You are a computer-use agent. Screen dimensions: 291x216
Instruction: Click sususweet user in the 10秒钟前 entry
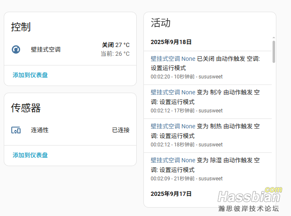click(x=210, y=77)
